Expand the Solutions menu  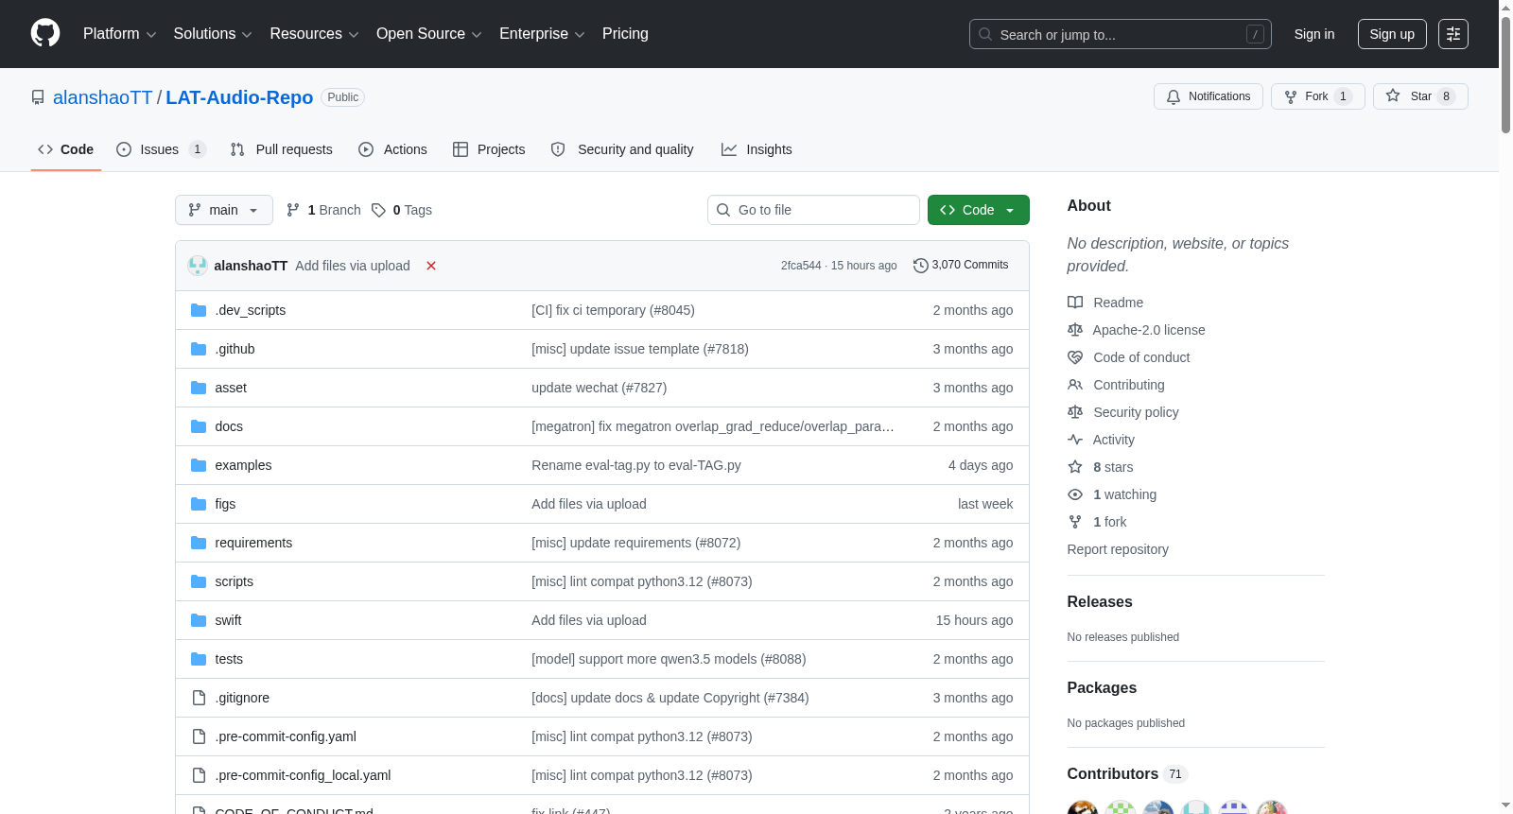coord(213,34)
